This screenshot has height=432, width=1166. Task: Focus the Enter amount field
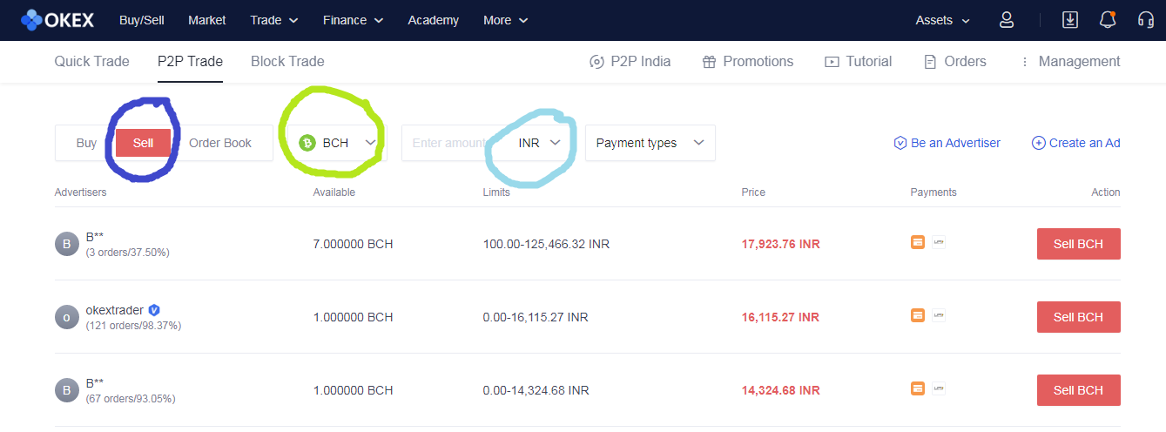click(454, 143)
